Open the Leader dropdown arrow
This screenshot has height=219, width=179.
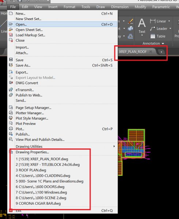click(x=170, y=28)
